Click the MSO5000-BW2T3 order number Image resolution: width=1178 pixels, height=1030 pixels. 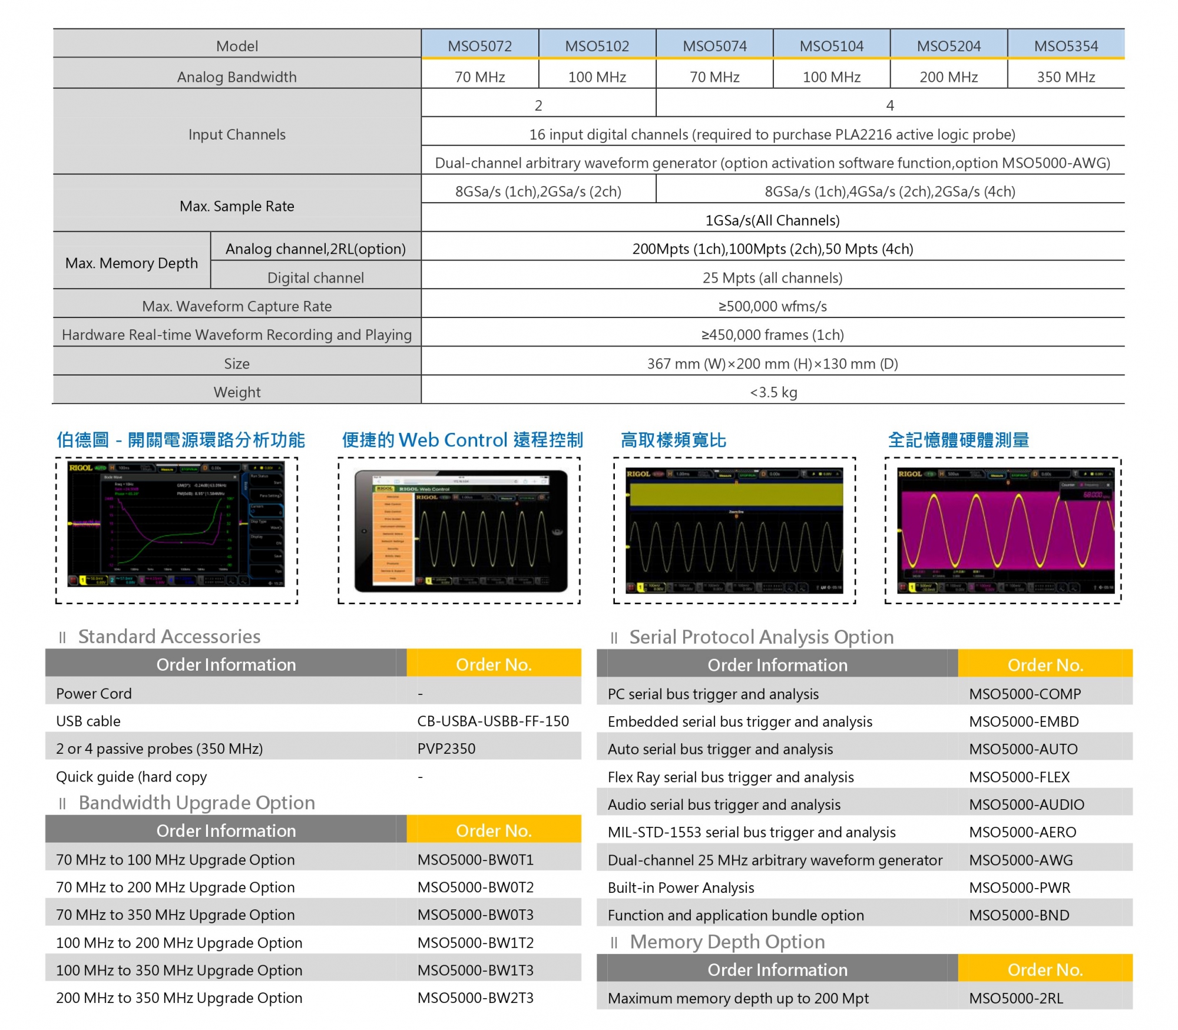pos(475,998)
